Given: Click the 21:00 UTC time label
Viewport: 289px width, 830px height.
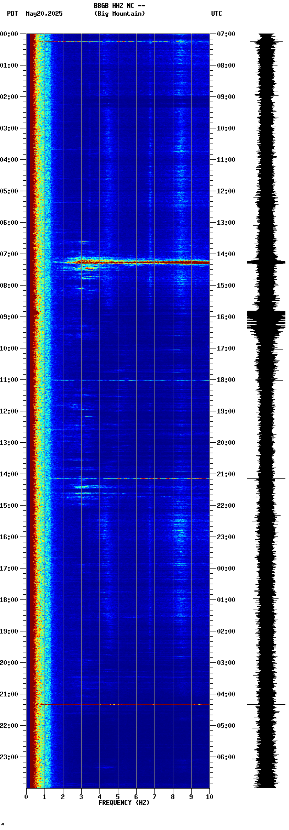Looking at the screenshot, I should (x=226, y=474).
